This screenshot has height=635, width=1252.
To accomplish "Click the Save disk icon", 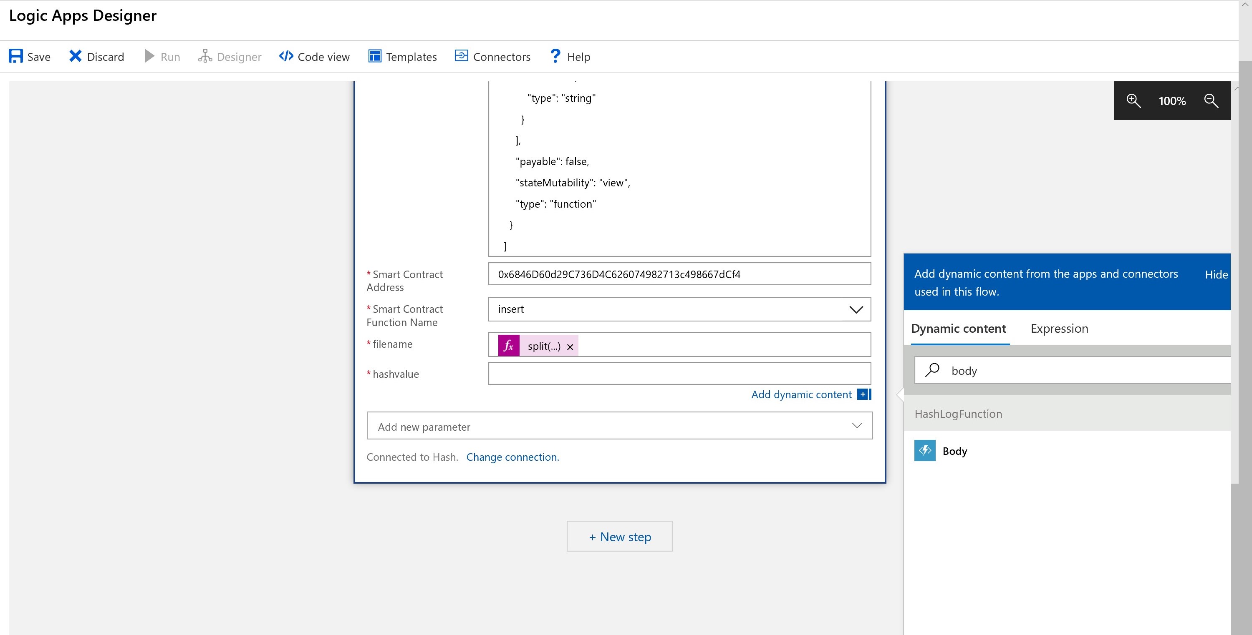I will pos(15,56).
